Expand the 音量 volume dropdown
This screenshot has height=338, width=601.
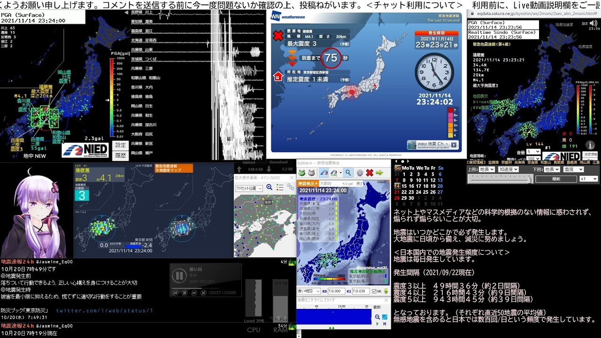tap(533, 152)
